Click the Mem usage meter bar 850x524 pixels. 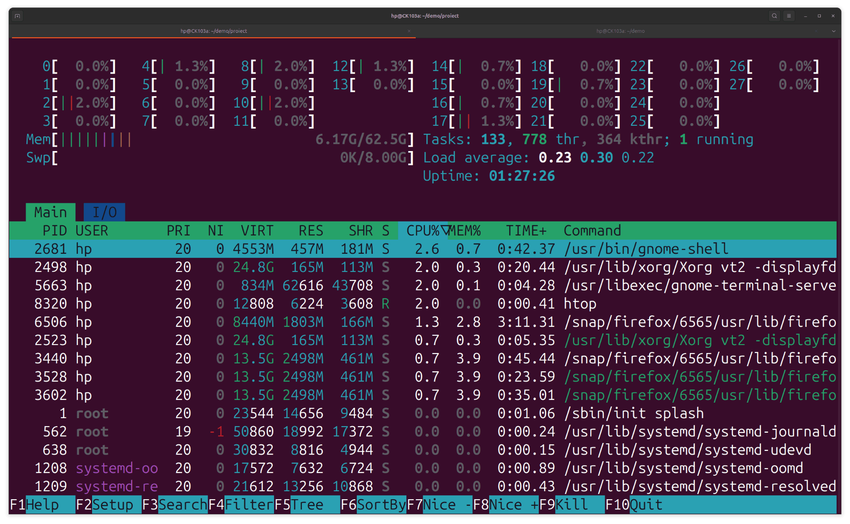click(220, 140)
